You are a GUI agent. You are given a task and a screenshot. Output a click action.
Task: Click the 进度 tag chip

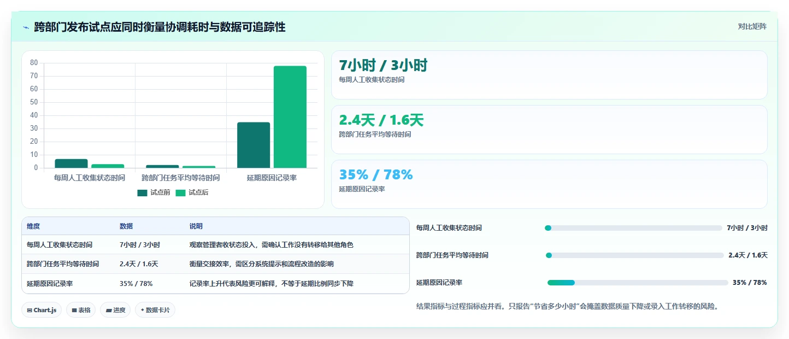[115, 310]
